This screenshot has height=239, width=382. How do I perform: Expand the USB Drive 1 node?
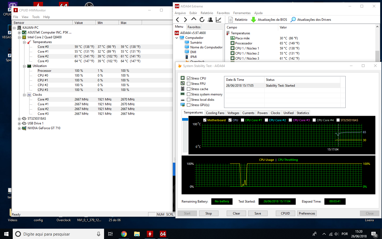(19, 124)
